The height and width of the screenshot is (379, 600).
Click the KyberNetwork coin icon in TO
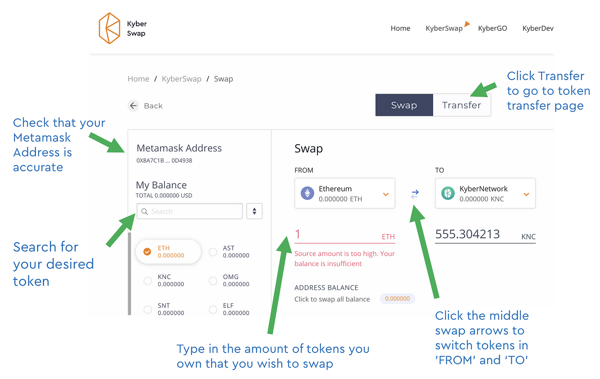(448, 194)
